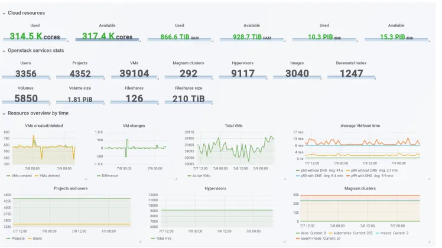Click the 317.4 K cores available value
Viewport: 442px width, 248px height.
click(x=107, y=37)
